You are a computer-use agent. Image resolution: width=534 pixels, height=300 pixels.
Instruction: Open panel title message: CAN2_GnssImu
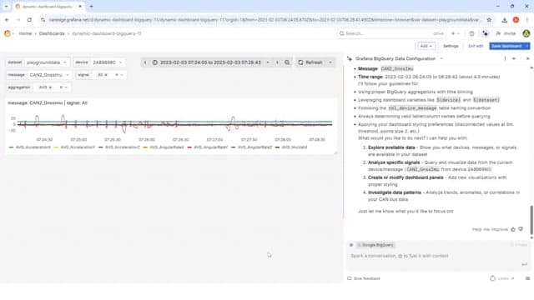pyautogui.click(x=48, y=102)
